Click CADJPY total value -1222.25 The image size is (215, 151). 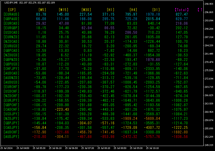(180, 128)
